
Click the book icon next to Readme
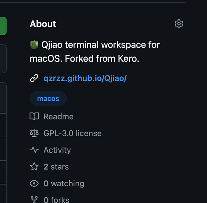[34, 117]
